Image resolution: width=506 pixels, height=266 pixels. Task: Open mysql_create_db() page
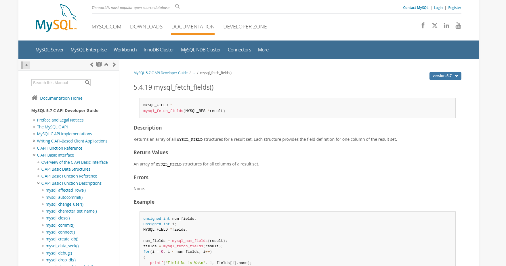(x=62, y=239)
